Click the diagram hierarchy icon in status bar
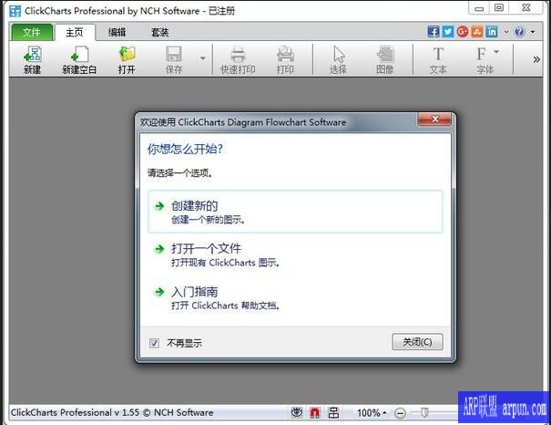The image size is (551, 425). (333, 412)
